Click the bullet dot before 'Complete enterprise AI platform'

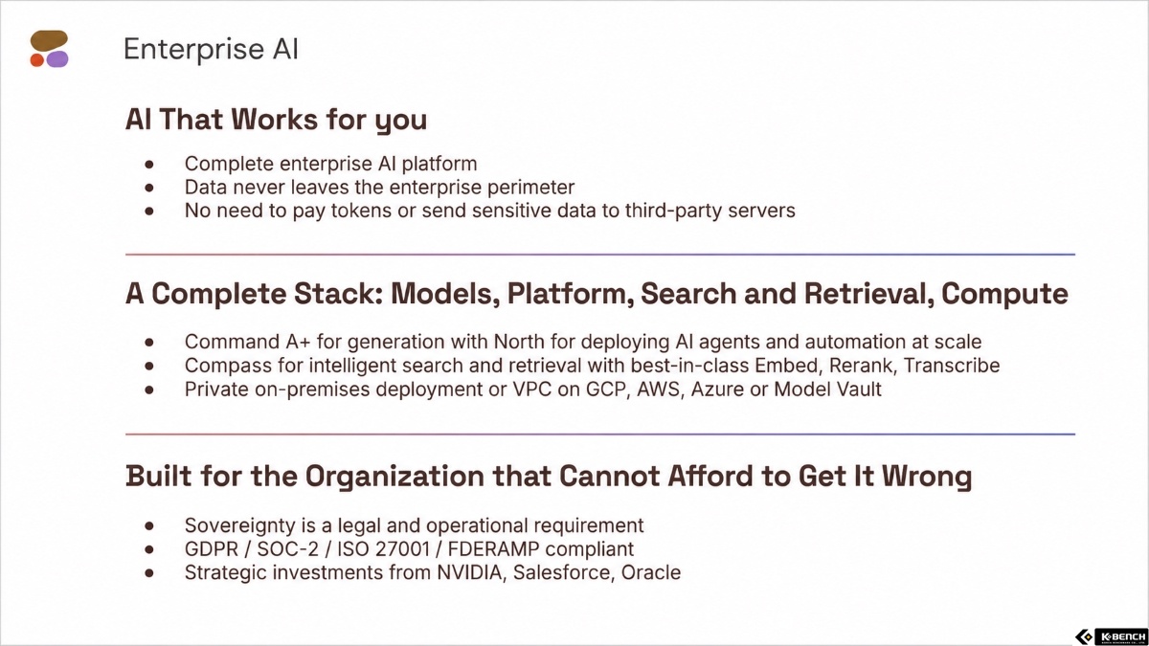tap(148, 165)
